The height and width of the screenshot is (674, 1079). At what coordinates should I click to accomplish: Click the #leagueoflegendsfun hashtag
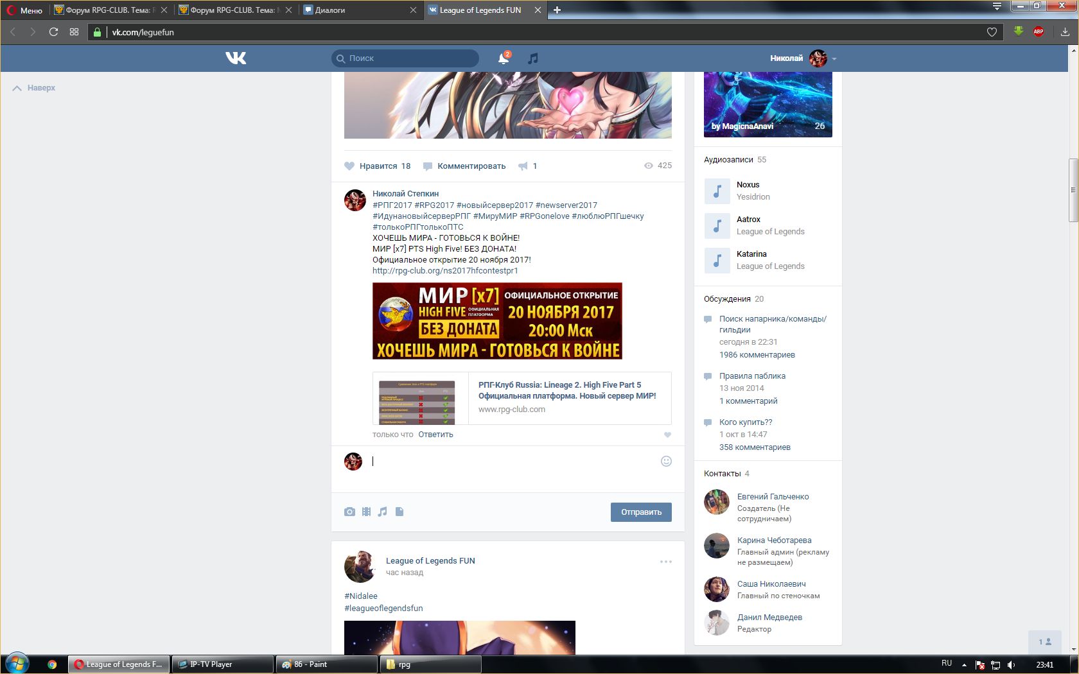(383, 609)
